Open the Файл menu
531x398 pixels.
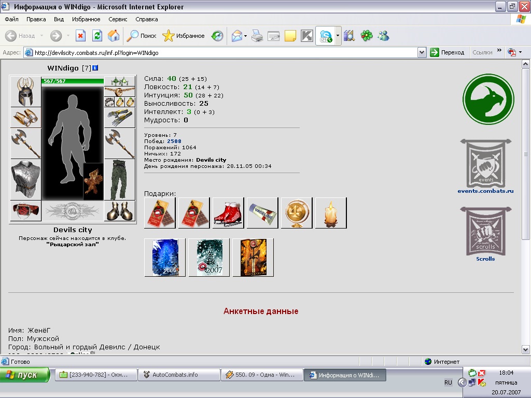pyautogui.click(x=11, y=19)
